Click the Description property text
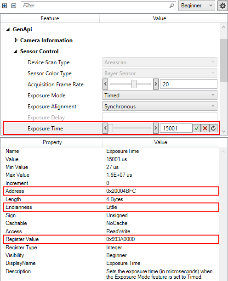Screen dimensions: 228x281 pos(160,274)
